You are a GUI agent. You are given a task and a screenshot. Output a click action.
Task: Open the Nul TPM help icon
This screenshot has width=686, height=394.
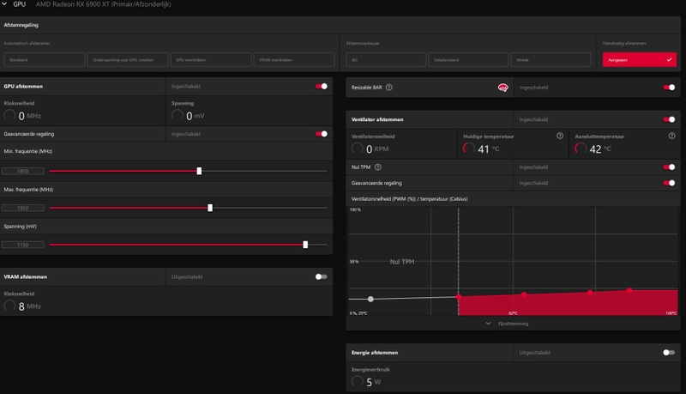378,167
